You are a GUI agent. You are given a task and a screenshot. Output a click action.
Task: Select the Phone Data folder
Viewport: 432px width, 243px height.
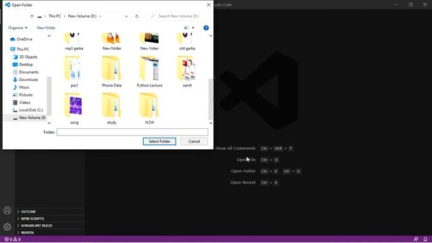click(x=111, y=72)
